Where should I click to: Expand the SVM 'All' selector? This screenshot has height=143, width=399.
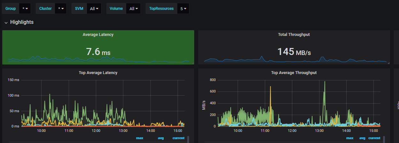tap(94, 9)
